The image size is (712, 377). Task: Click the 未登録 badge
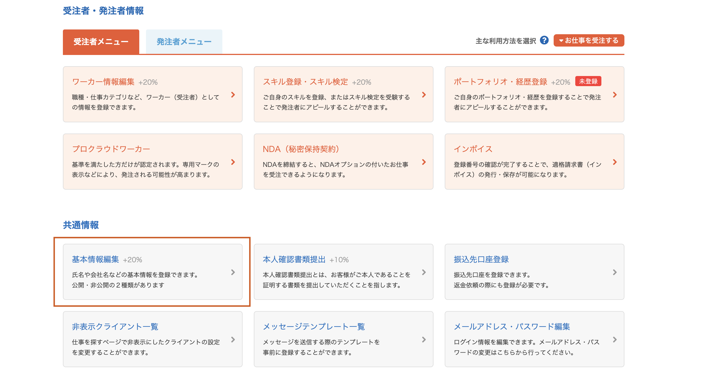click(x=588, y=81)
